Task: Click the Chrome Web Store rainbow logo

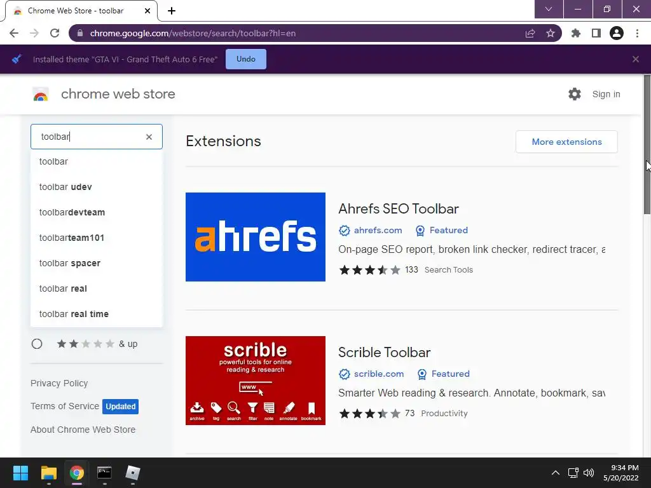Action: pyautogui.click(x=41, y=95)
